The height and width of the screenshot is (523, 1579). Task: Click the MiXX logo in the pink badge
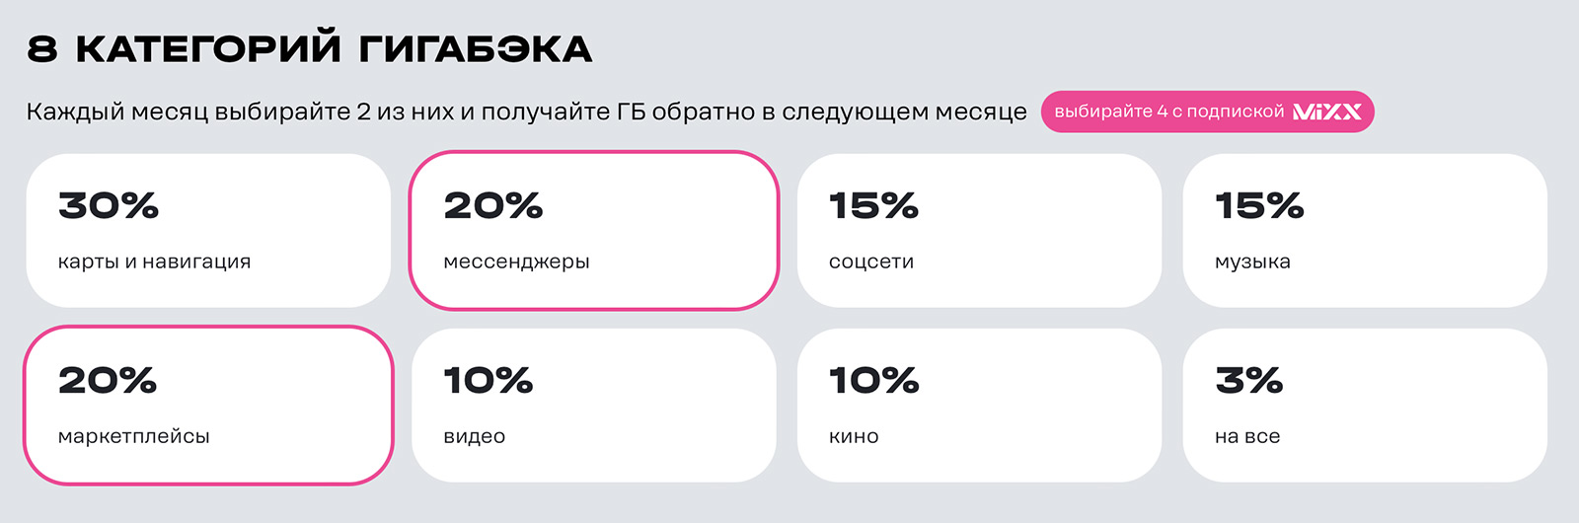[x=1326, y=112]
